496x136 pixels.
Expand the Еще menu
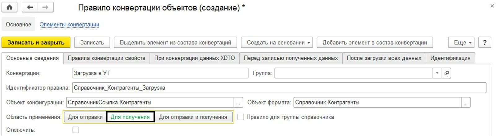[462, 42]
